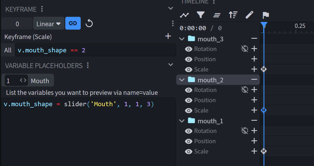Add data point with Keyframe (Scale) plus
This screenshot has width=314, height=166.
pyautogui.click(x=168, y=36)
